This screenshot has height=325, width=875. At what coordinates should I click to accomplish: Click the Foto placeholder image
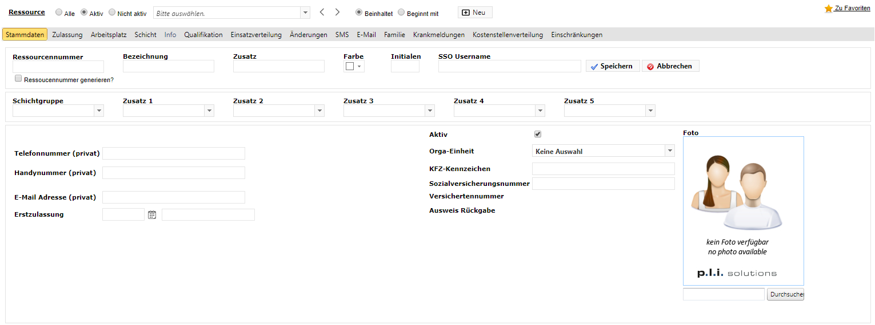(744, 211)
